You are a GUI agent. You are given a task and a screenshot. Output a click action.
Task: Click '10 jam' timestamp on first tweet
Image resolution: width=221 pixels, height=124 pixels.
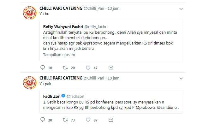113,9
